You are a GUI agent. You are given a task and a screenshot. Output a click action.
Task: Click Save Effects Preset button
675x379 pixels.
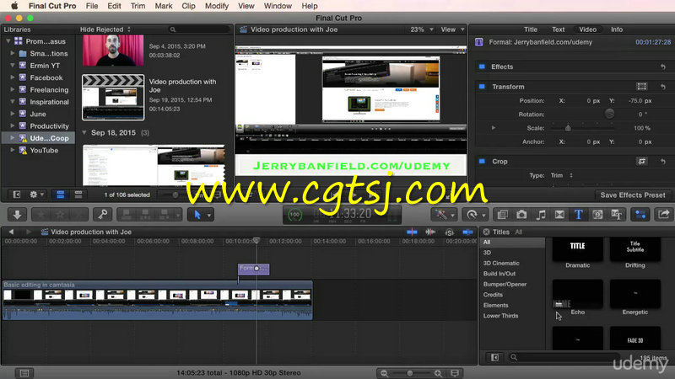click(632, 195)
